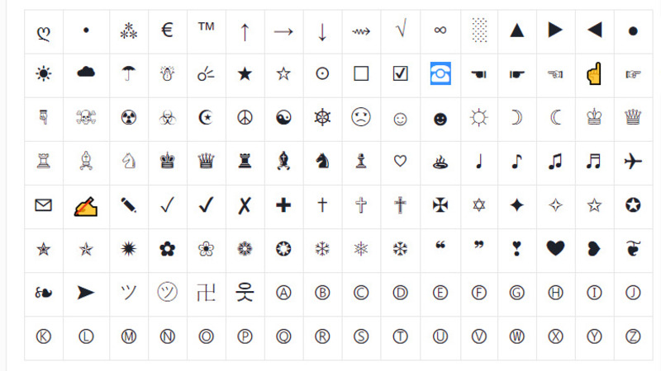
Task: Pick the biohazard symbol
Action: click(168, 117)
